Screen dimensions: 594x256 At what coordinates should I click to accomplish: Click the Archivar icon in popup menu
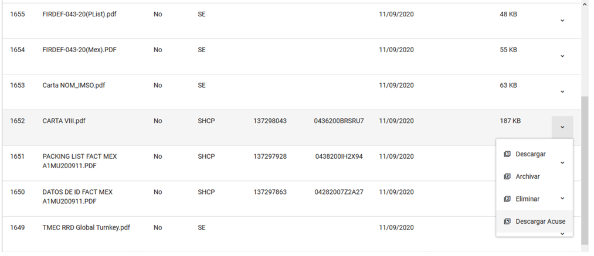pyautogui.click(x=507, y=176)
